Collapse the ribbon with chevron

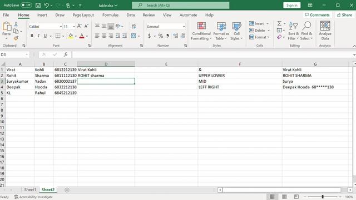coord(354,46)
